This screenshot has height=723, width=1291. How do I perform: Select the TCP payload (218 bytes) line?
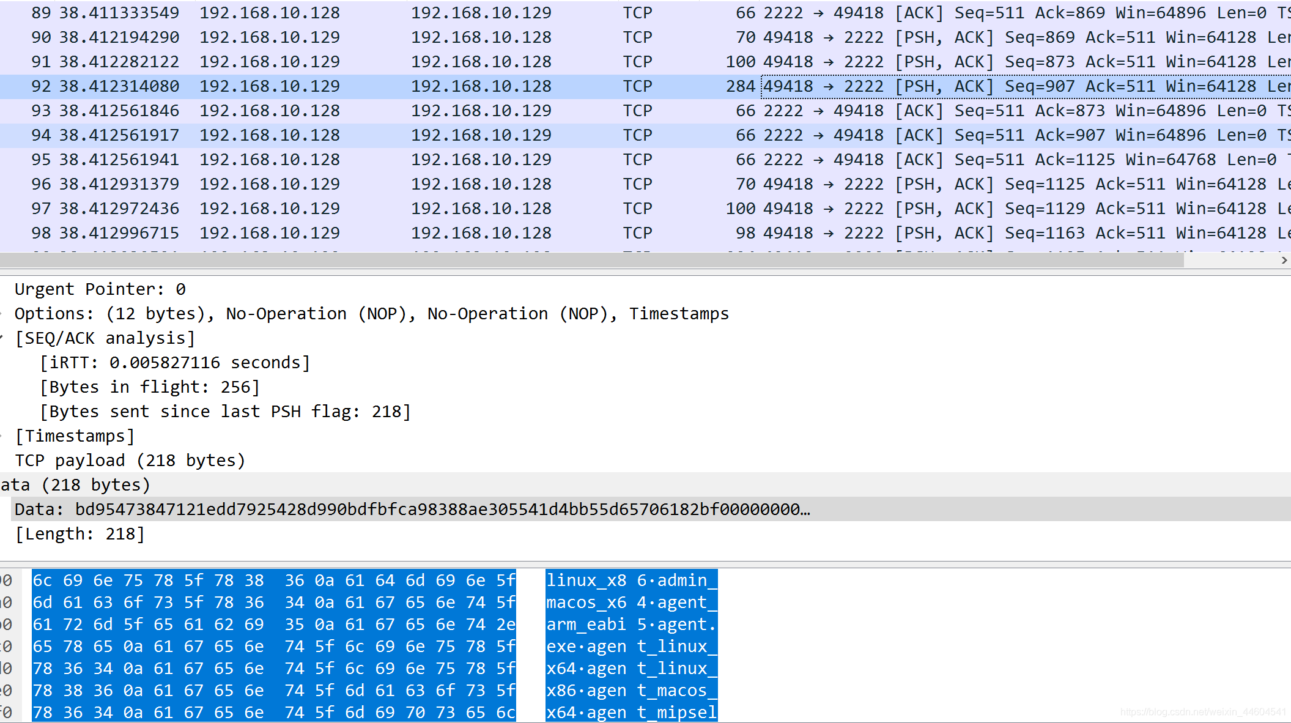130,461
